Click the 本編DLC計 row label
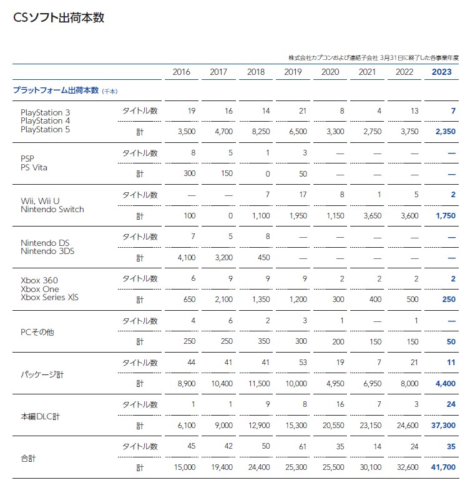This screenshot has width=470, height=488. (x=40, y=416)
